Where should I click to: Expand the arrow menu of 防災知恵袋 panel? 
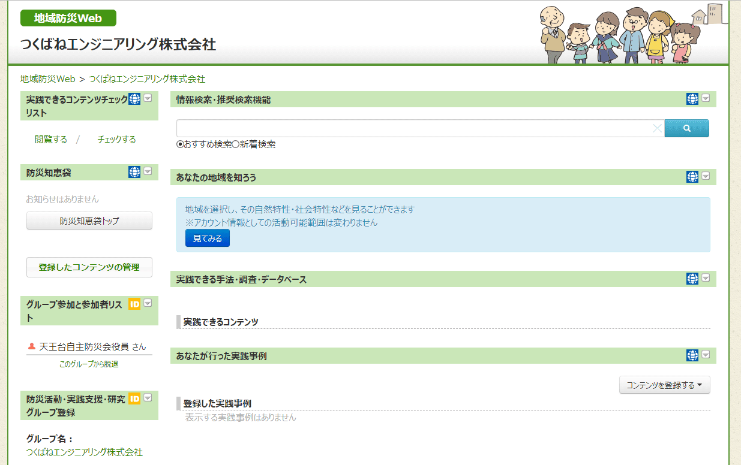click(148, 171)
